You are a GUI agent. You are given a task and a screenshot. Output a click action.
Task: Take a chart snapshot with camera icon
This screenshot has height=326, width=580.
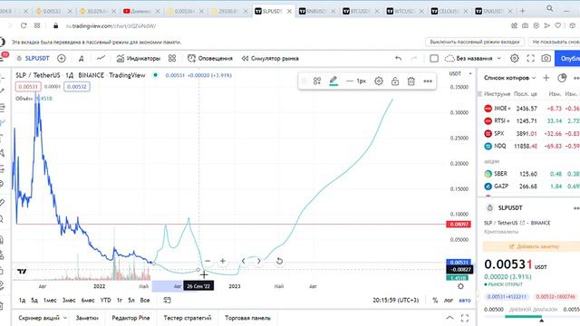[546, 58]
